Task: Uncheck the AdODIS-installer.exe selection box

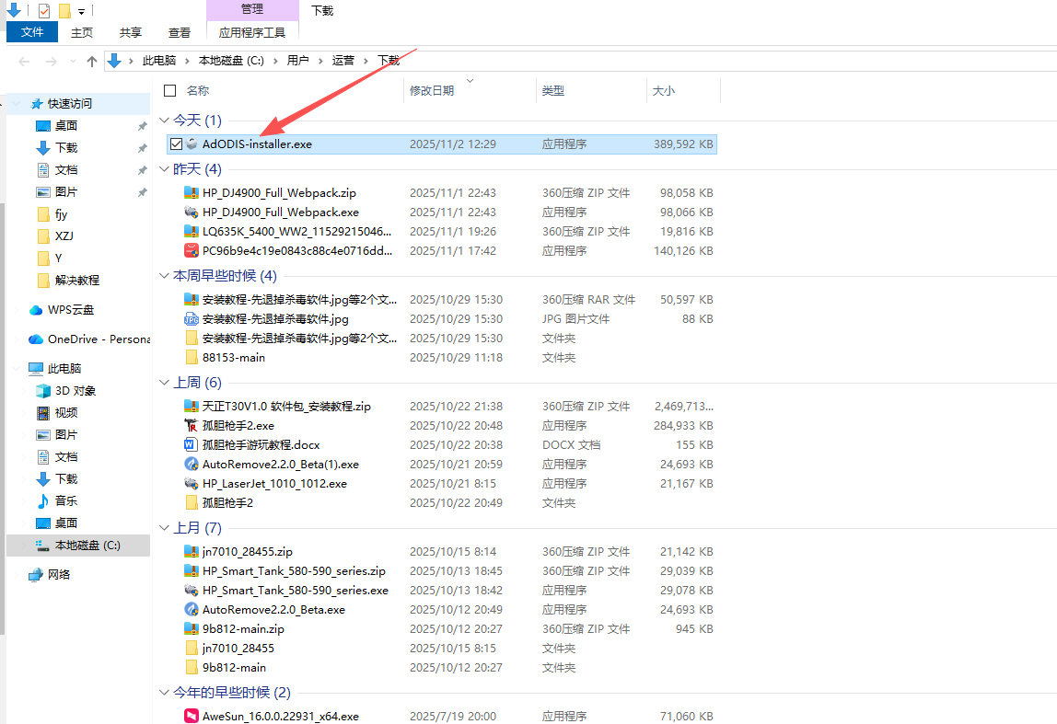Action: [174, 144]
